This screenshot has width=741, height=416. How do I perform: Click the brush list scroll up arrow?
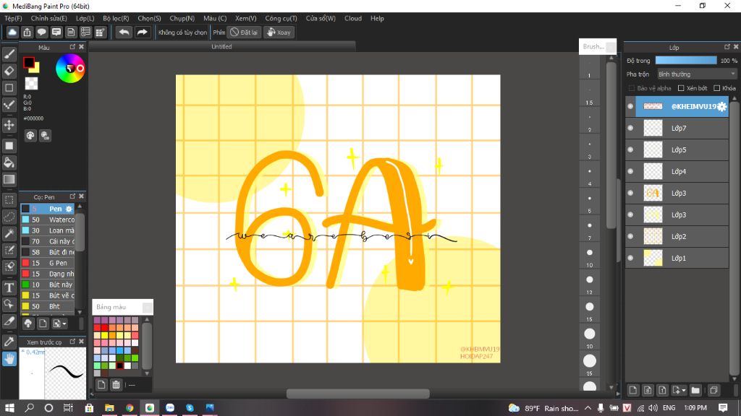click(x=80, y=206)
